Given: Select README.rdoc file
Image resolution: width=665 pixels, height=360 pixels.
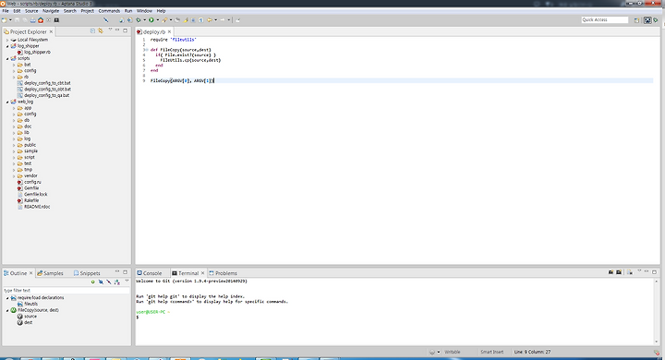Looking at the screenshot, I should click(x=33, y=207).
